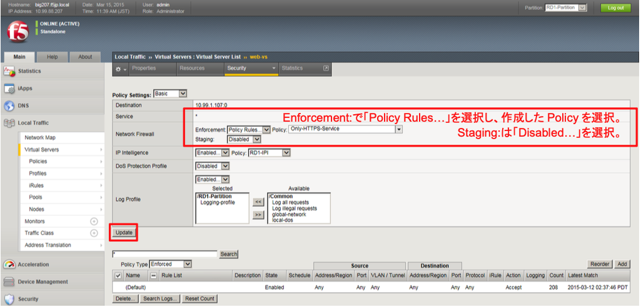Open the Staging Disabled dropdown
The height and width of the screenshot is (307, 641).
click(x=244, y=139)
